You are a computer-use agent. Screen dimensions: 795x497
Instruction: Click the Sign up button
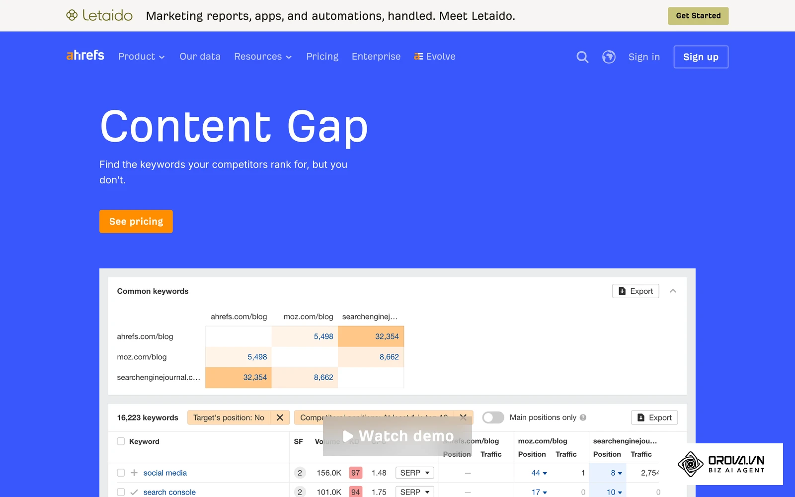click(701, 57)
